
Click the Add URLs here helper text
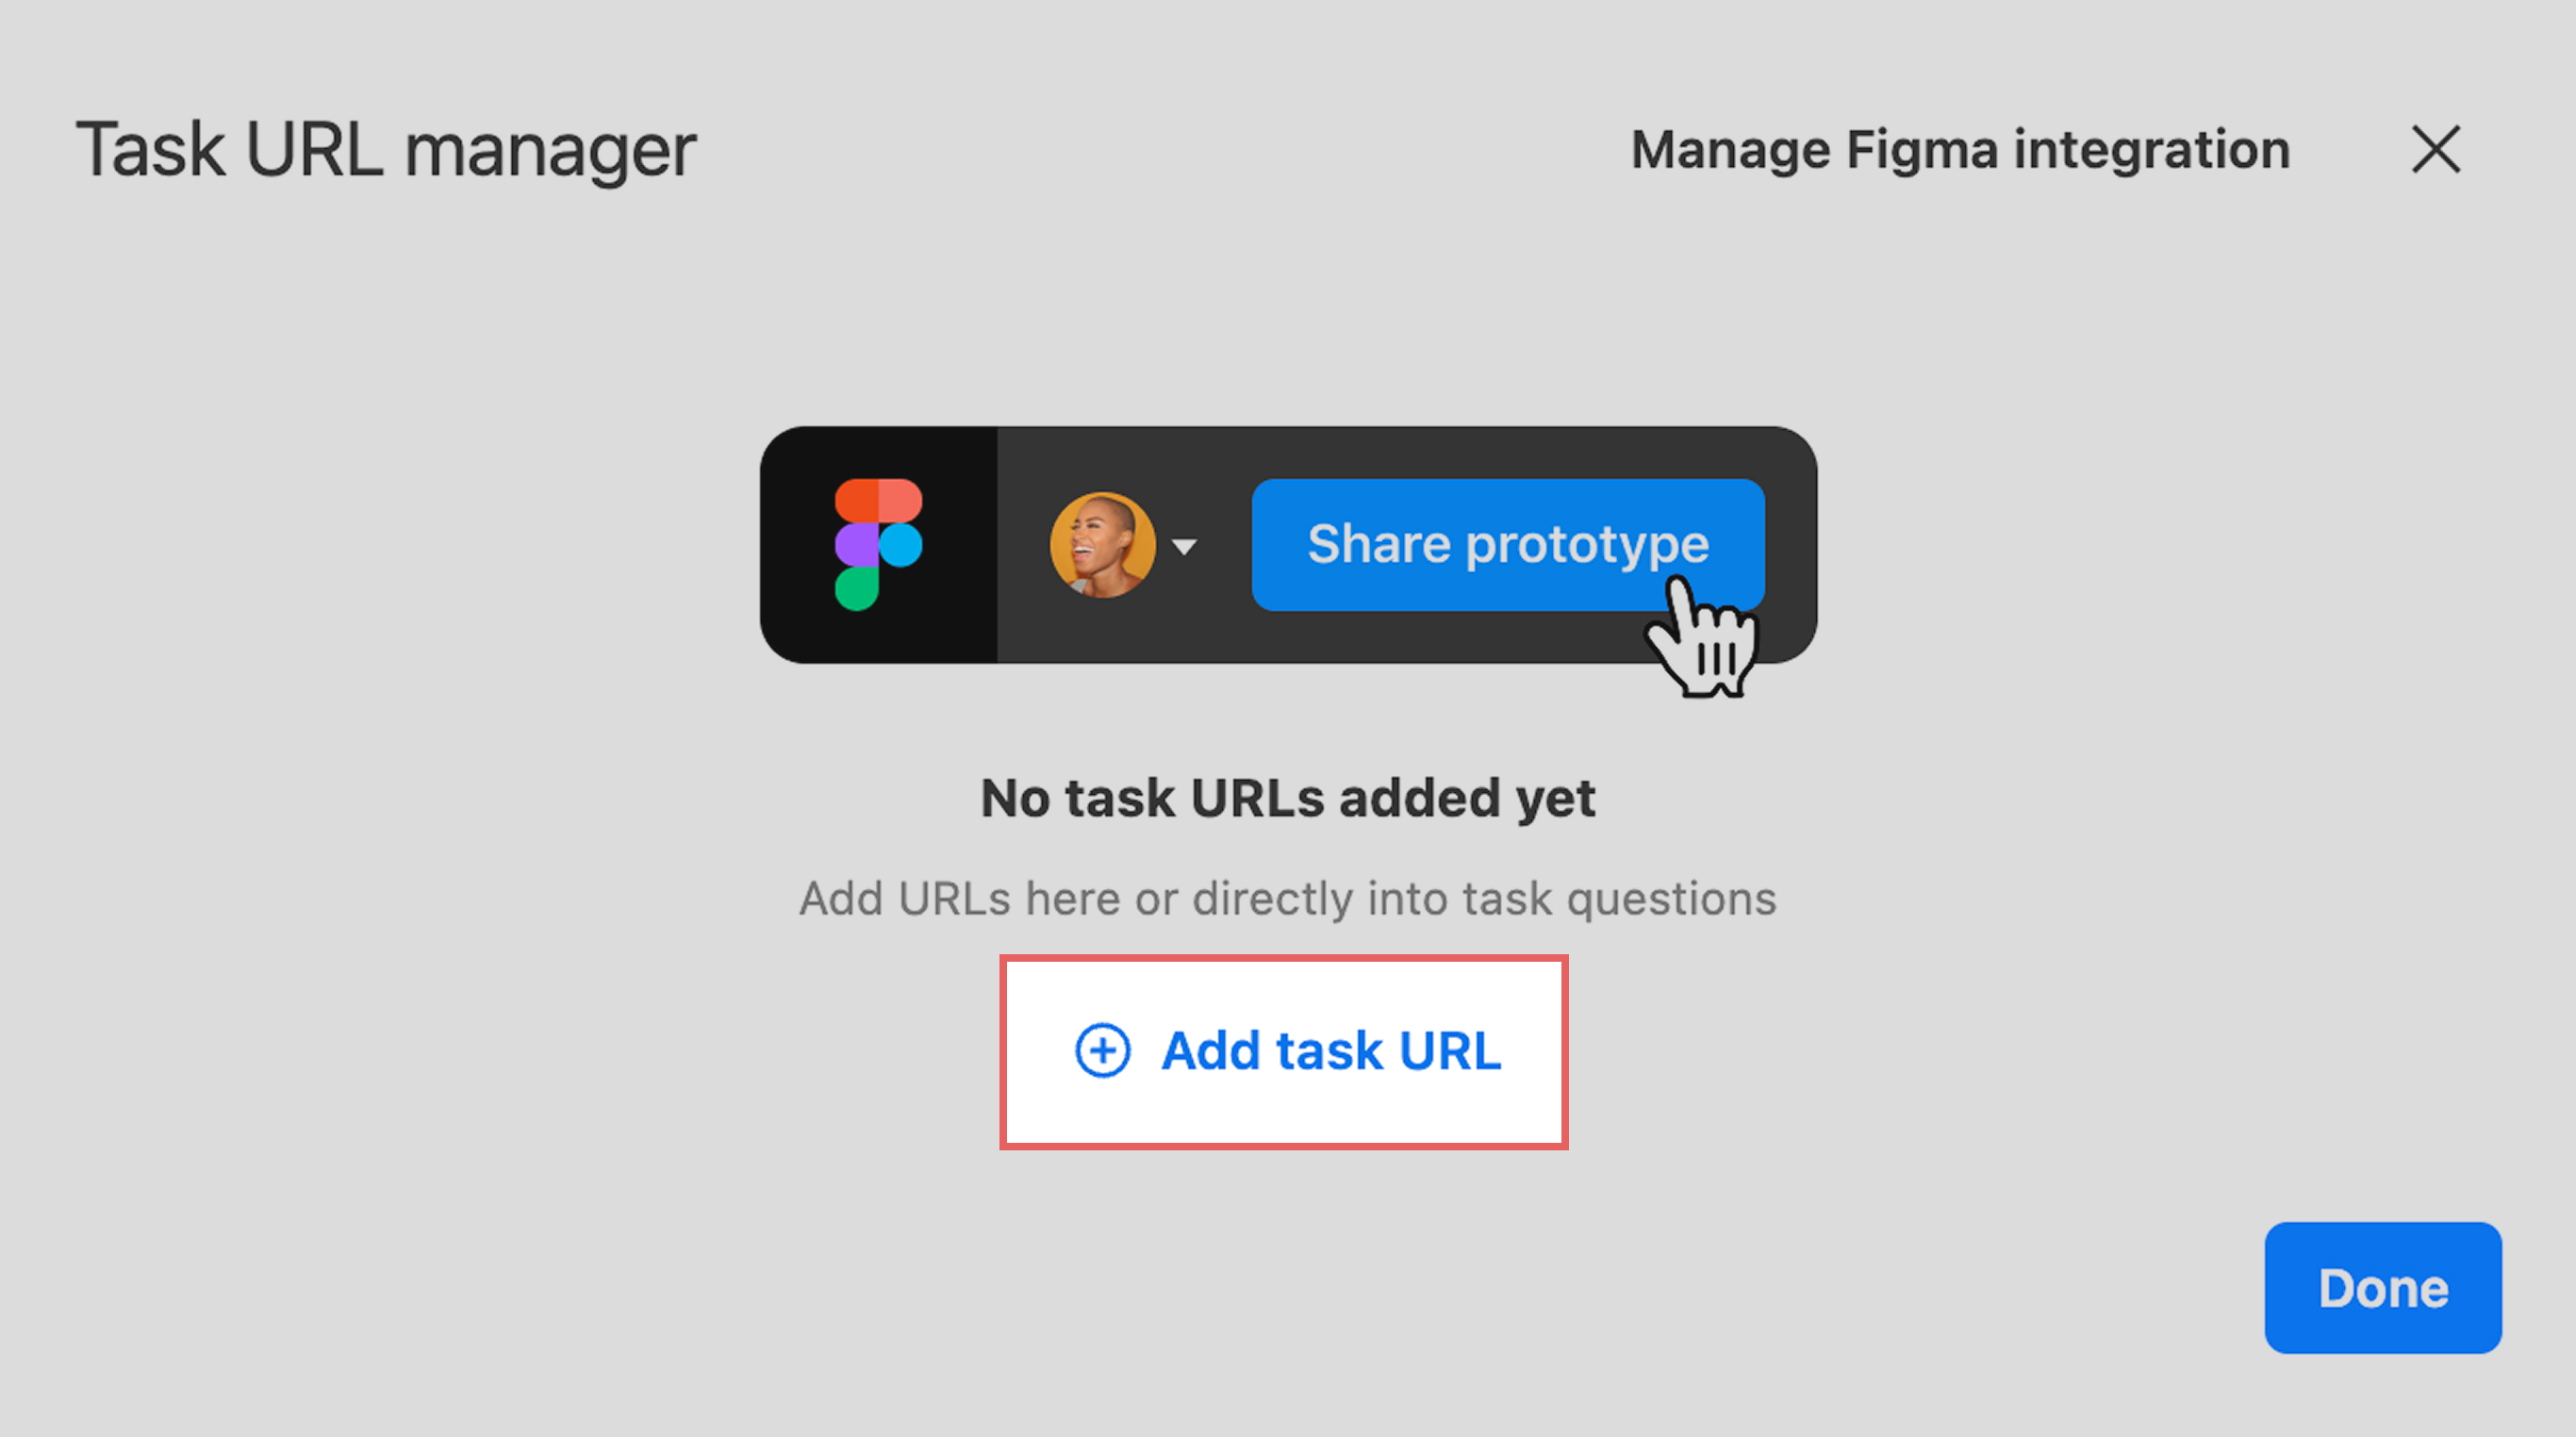coord(1287,898)
